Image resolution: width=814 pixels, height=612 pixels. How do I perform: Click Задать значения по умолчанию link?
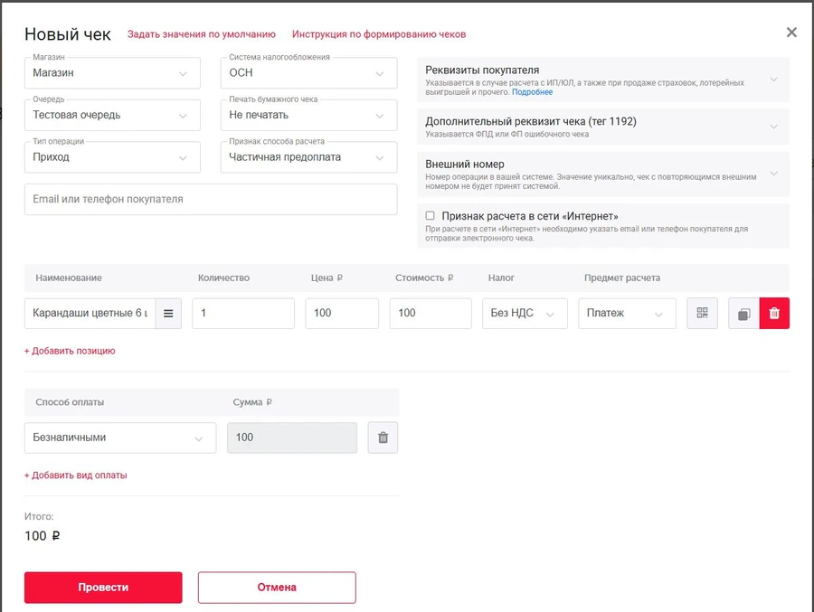click(x=201, y=34)
